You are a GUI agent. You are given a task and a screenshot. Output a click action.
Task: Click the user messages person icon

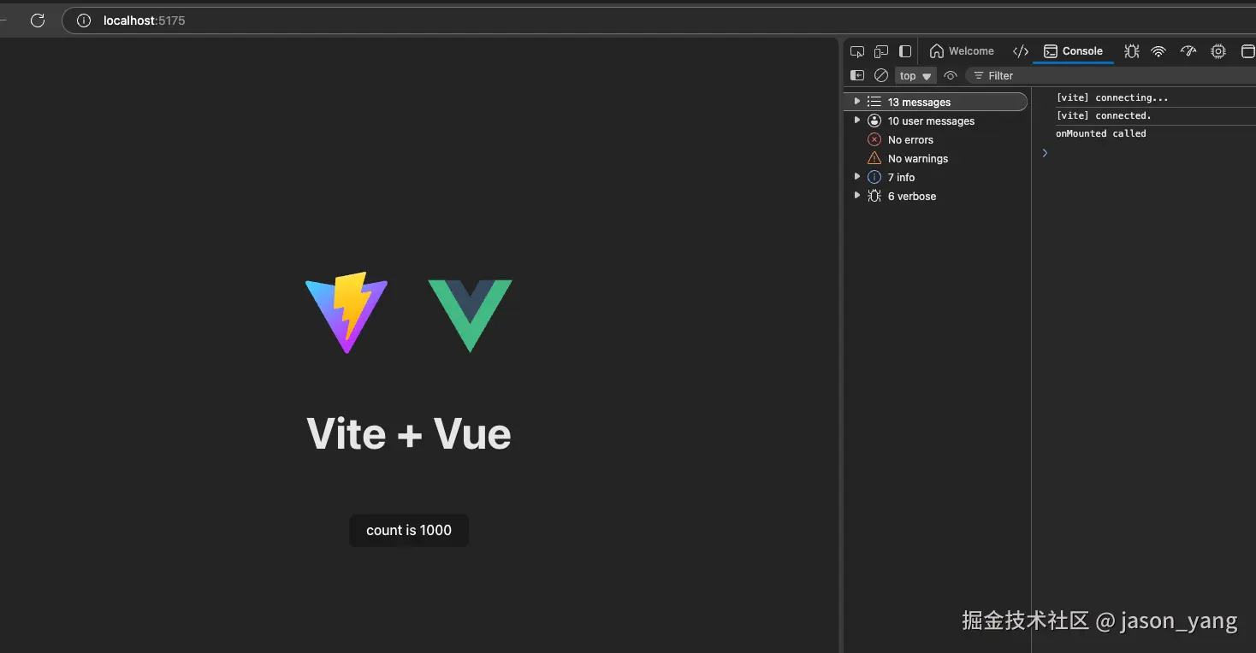(874, 121)
